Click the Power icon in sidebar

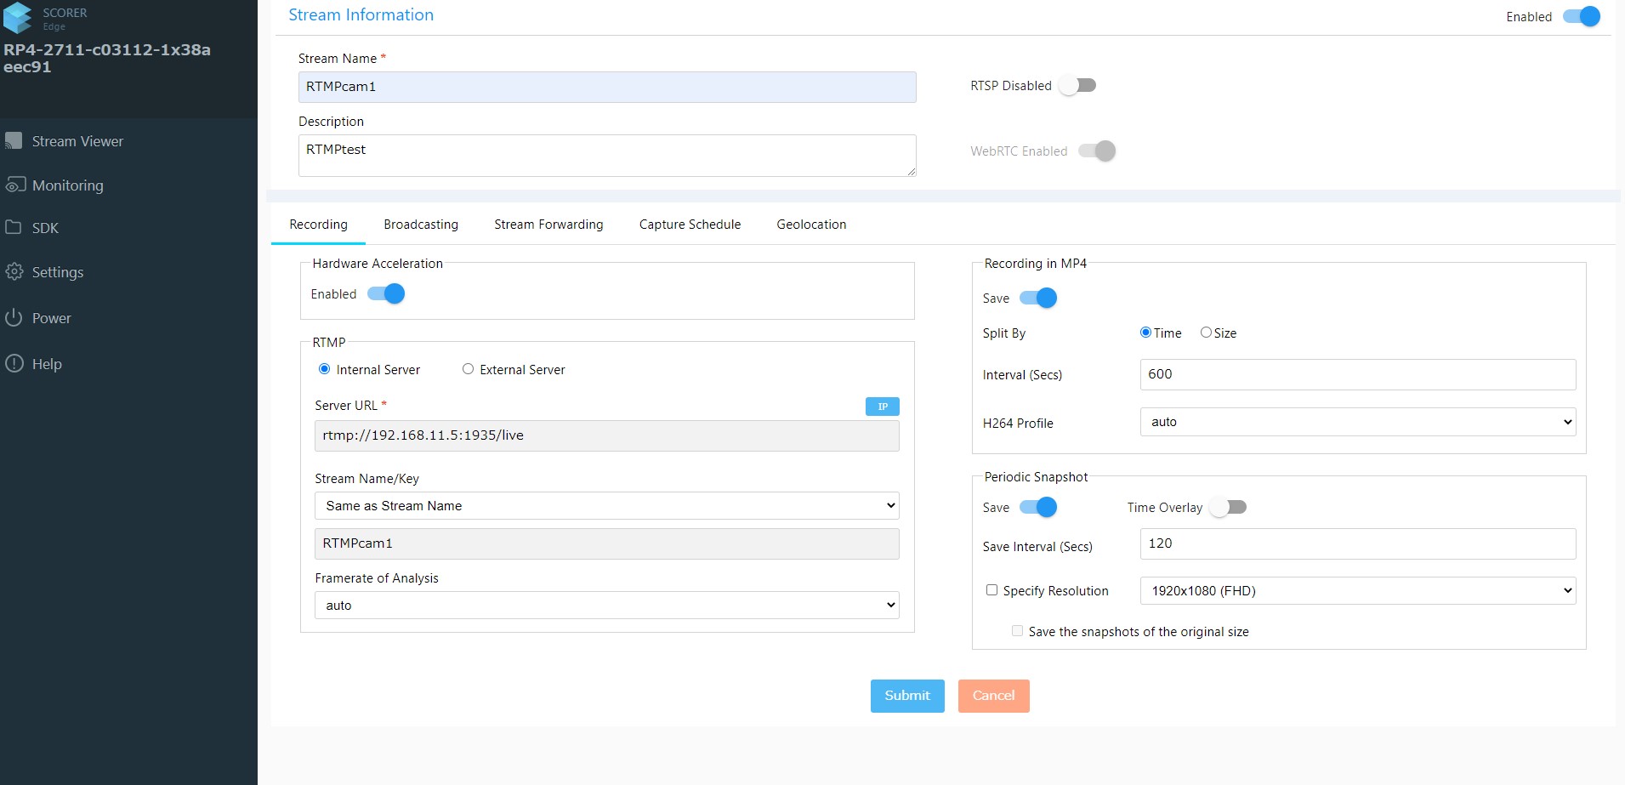(14, 317)
